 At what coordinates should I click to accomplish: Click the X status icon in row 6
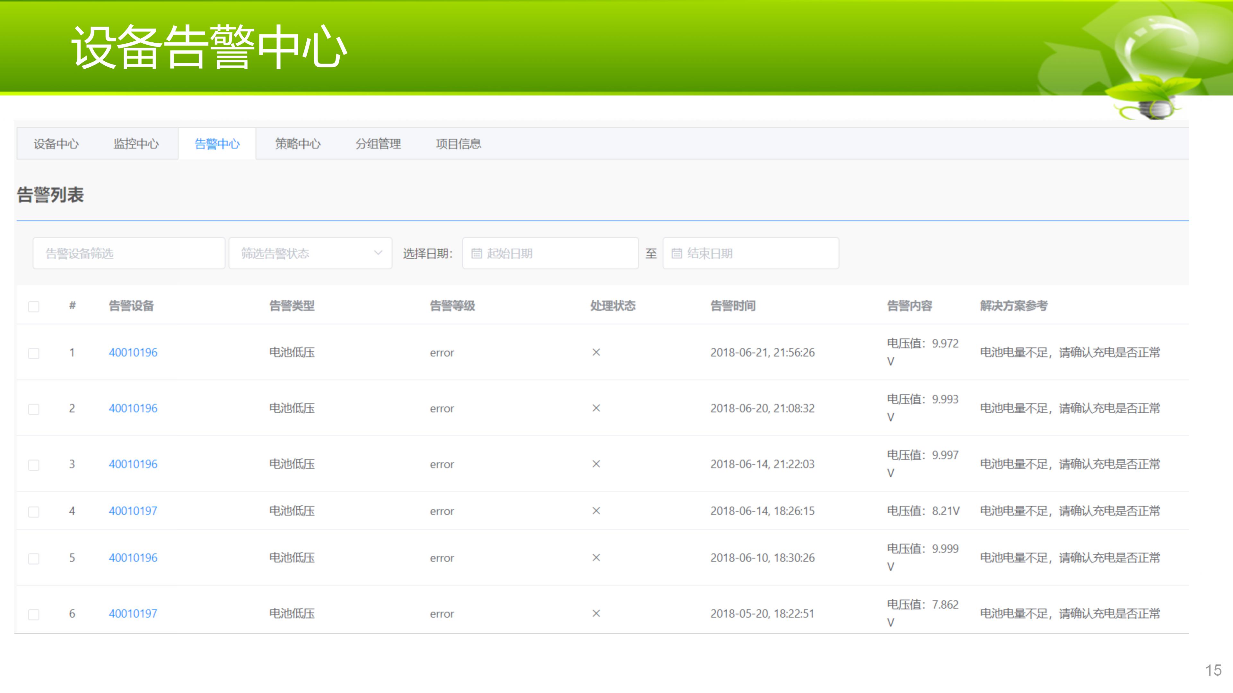(x=596, y=614)
